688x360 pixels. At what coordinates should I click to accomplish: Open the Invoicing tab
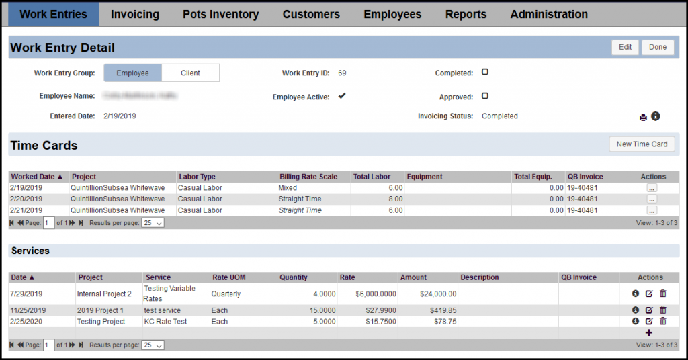[135, 15]
